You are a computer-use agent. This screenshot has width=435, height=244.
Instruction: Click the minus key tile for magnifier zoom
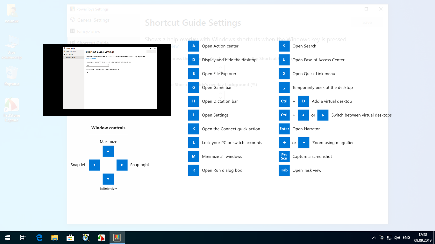pyautogui.click(x=304, y=143)
